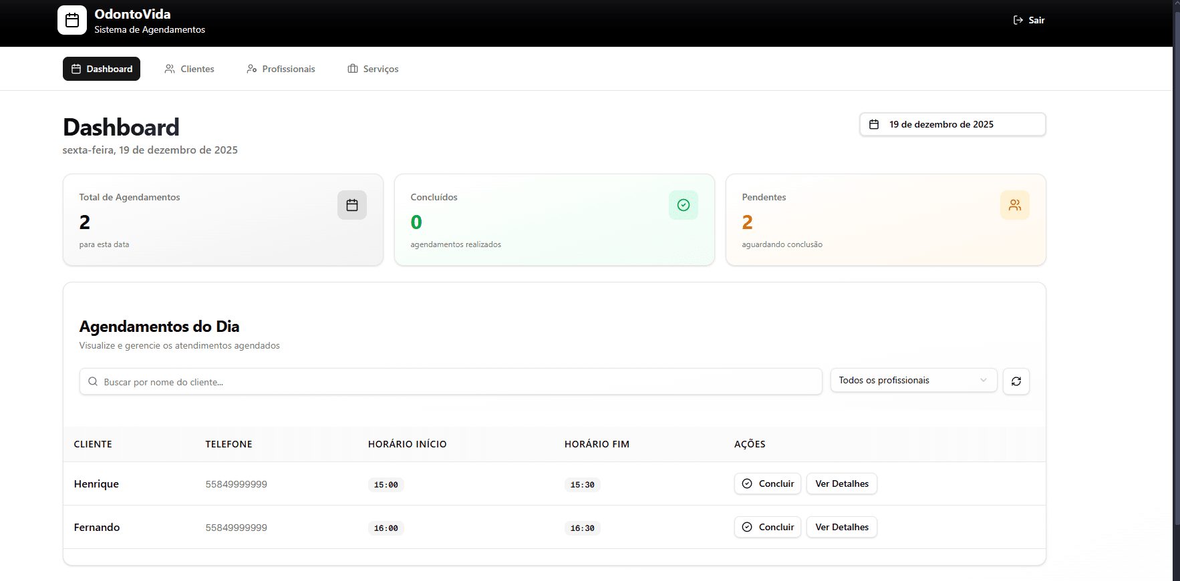
Task: Click the 15:30 end time badge
Action: coord(582,485)
